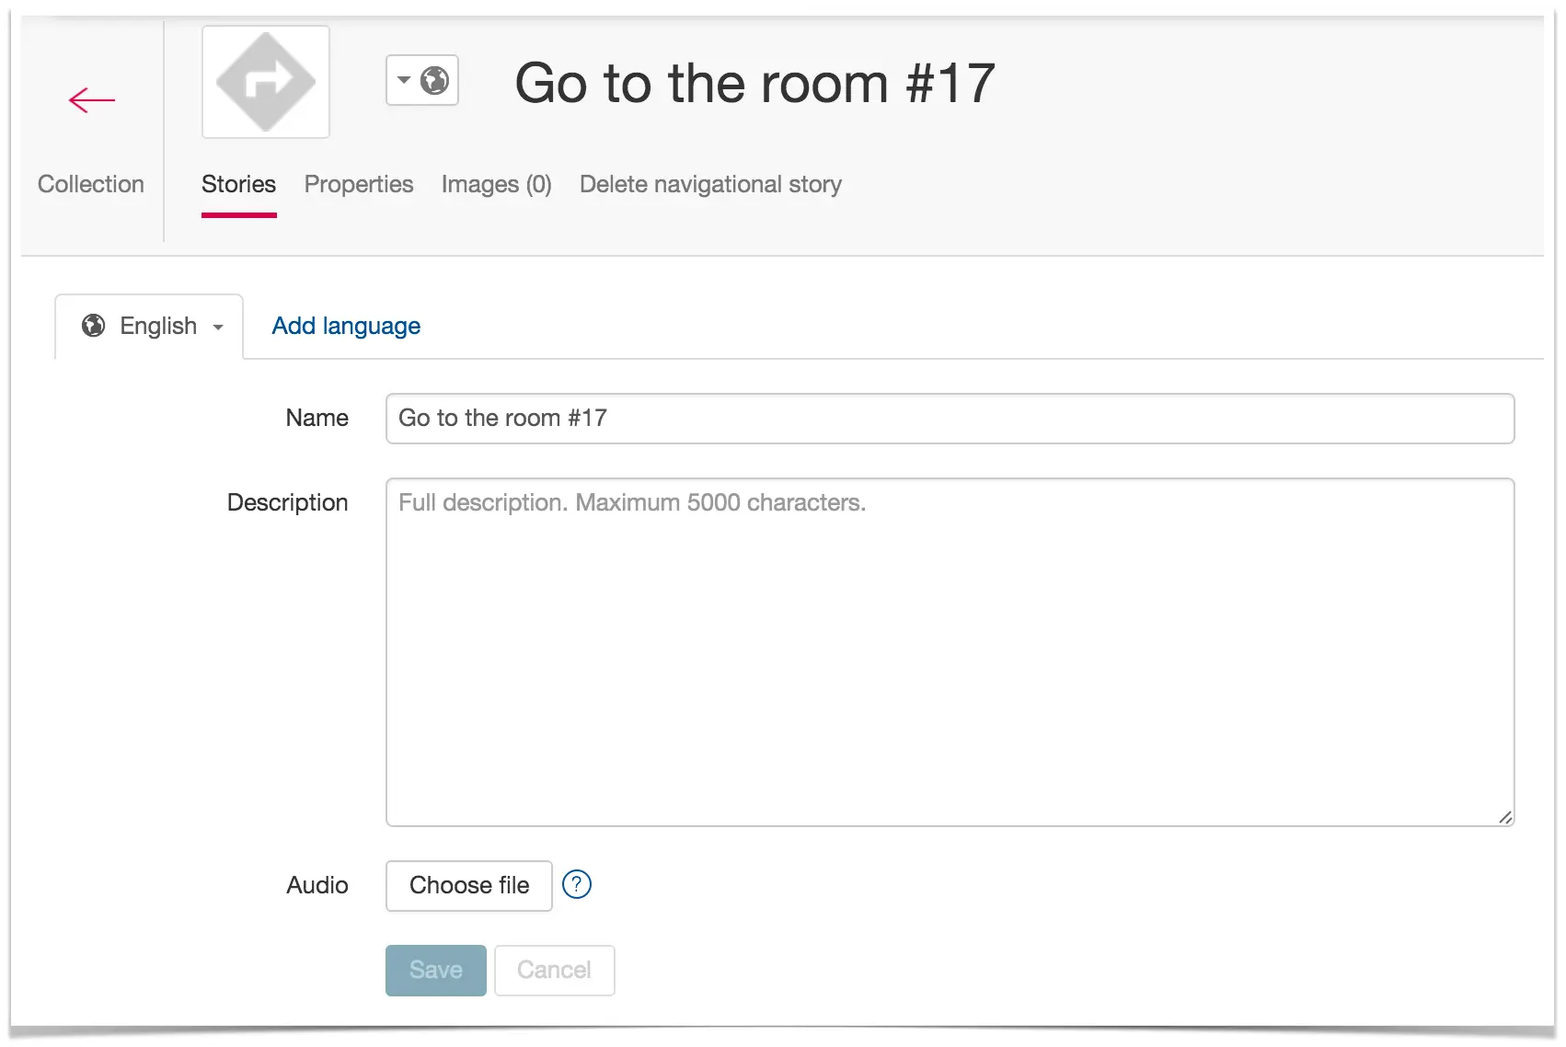Click the Add language link
This screenshot has height=1047, width=1566.
click(x=346, y=326)
